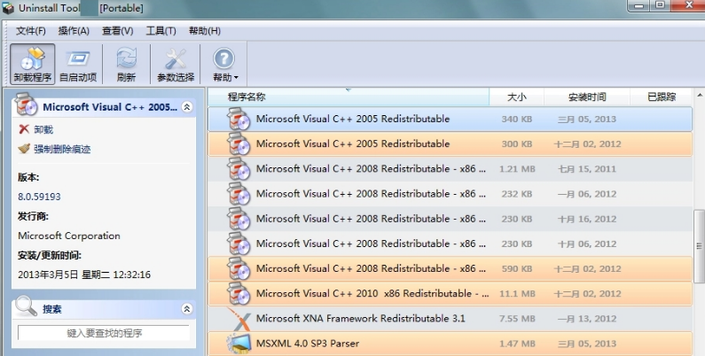Click install date 一月 13, 2012

(587, 319)
